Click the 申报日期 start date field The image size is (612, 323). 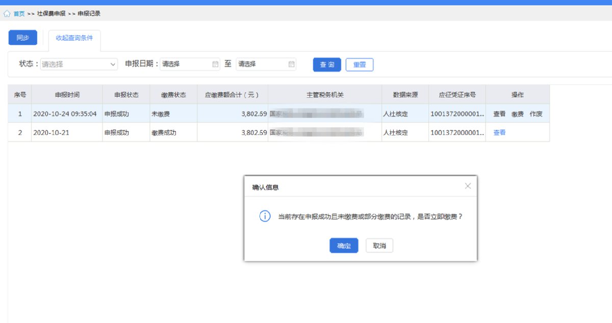coord(185,64)
